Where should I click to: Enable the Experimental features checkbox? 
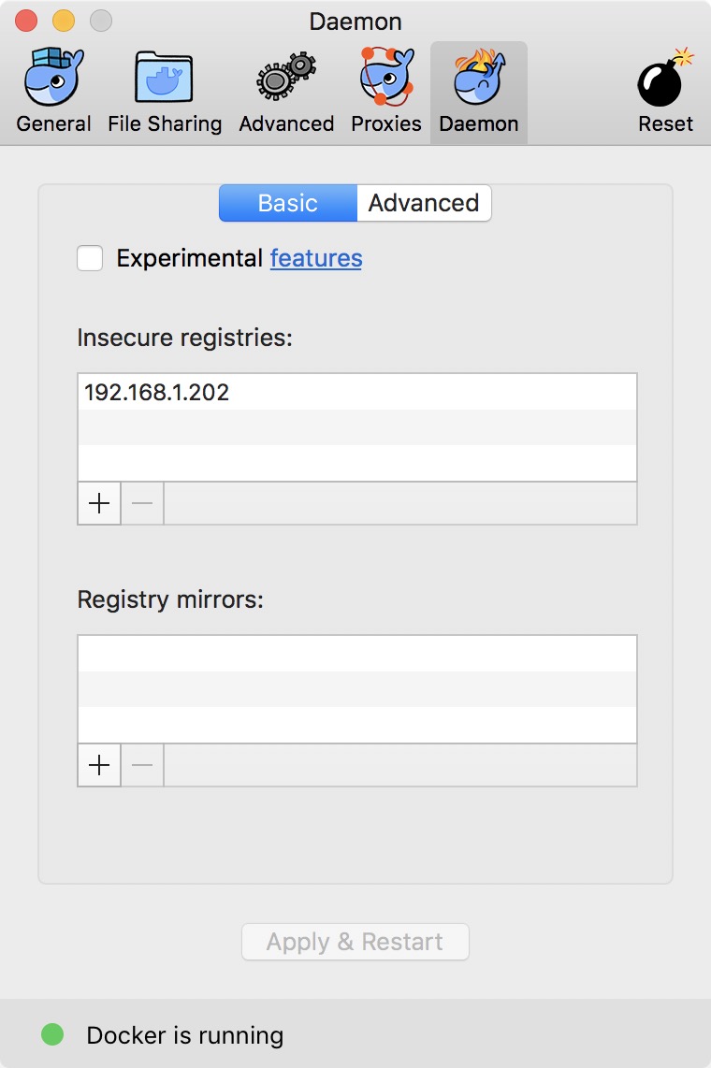[x=90, y=258]
